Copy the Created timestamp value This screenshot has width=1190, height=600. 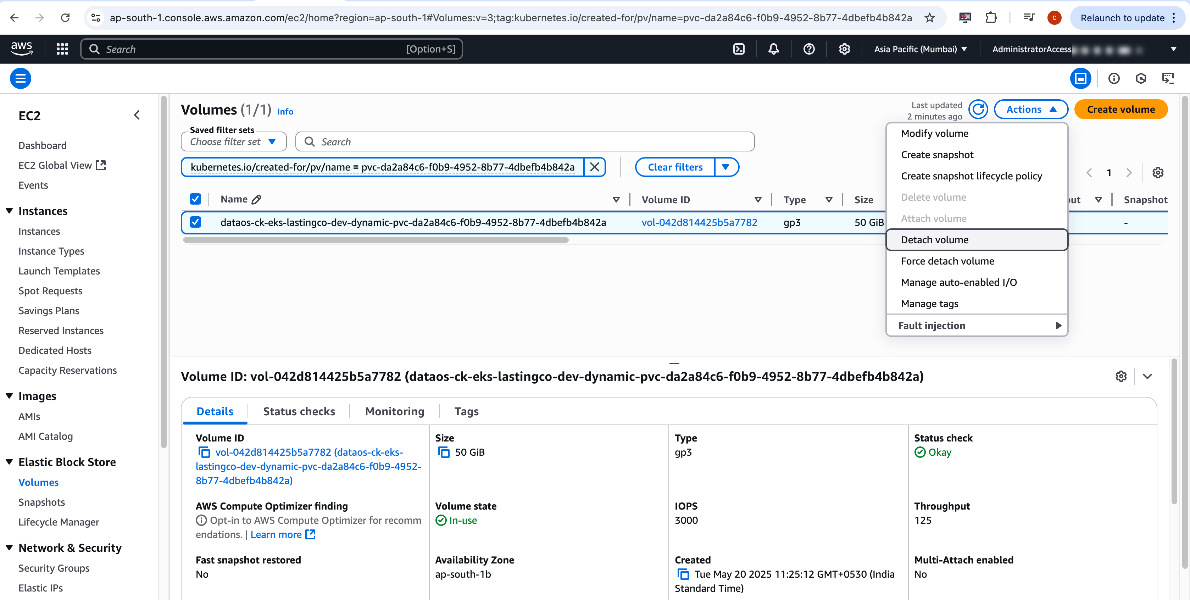(683, 574)
